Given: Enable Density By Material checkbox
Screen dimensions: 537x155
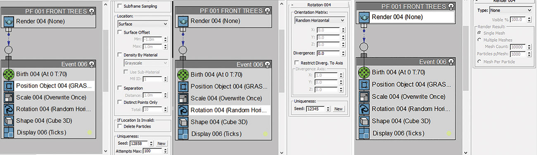Looking at the screenshot, I should pyautogui.click(x=120, y=55).
